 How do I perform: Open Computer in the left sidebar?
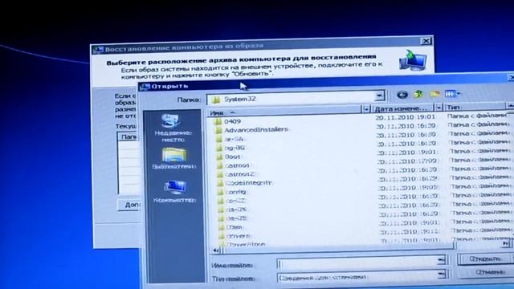(x=175, y=191)
